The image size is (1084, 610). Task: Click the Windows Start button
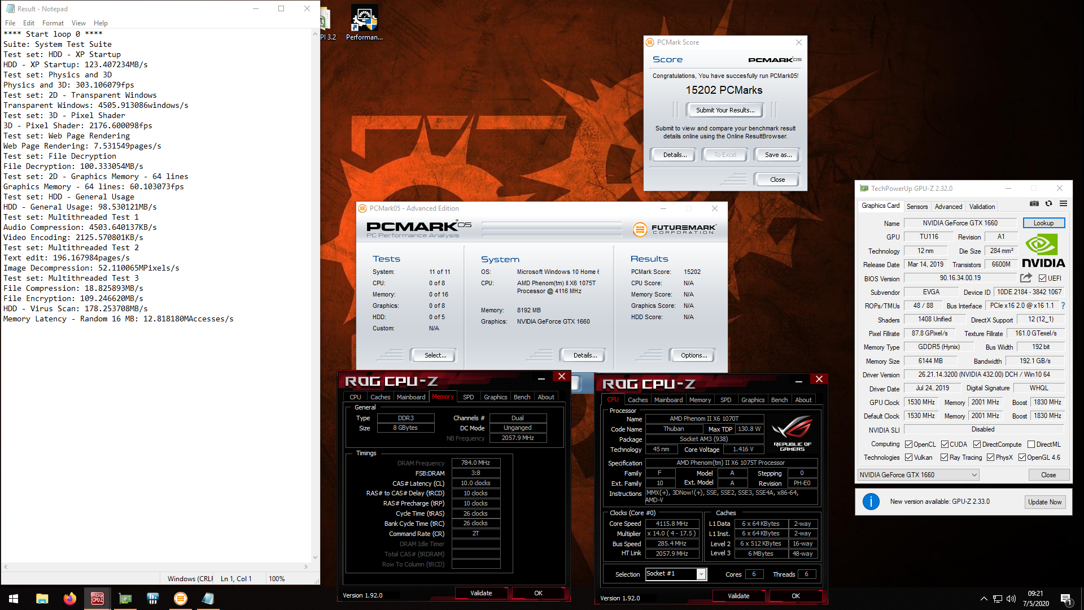pyautogui.click(x=14, y=599)
